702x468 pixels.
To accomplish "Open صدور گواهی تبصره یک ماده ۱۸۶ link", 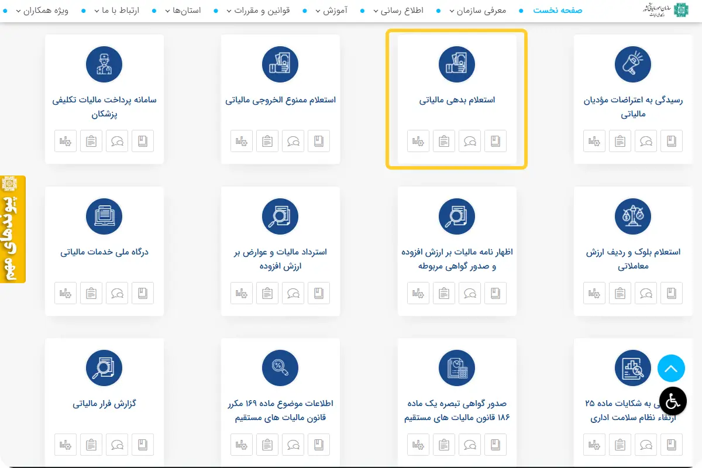I will [457, 411].
